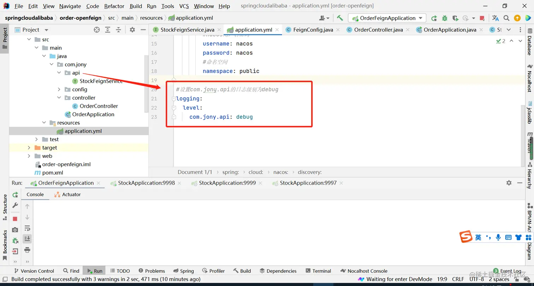534x286 pixels.
Task: Open Search Everywhere magnifier icon
Action: point(506,18)
